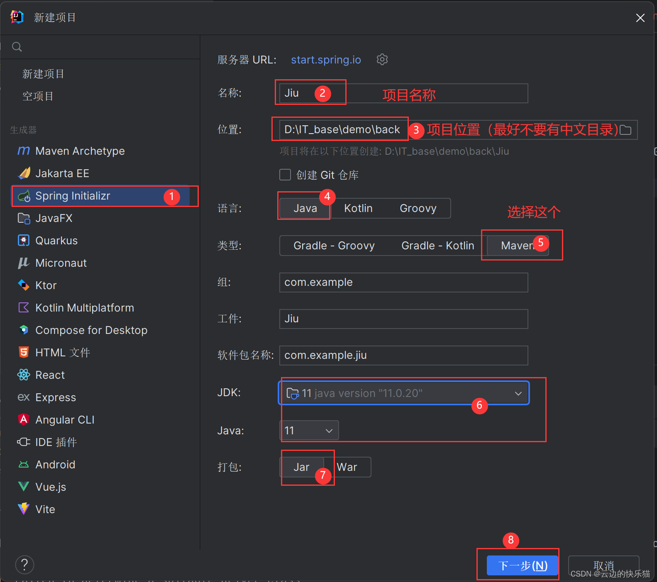
Task: Click the JavaFX folder icon
Action: 24,218
